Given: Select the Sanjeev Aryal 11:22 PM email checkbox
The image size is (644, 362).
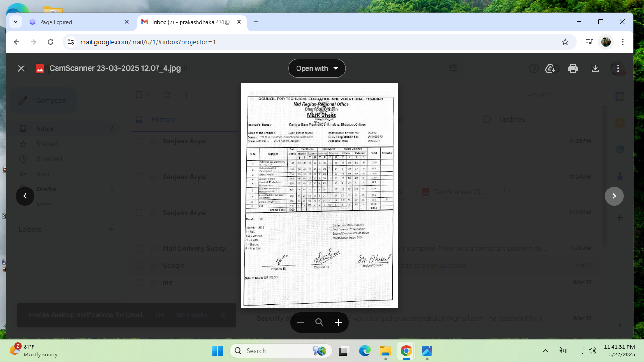Looking at the screenshot, I should (x=139, y=213).
